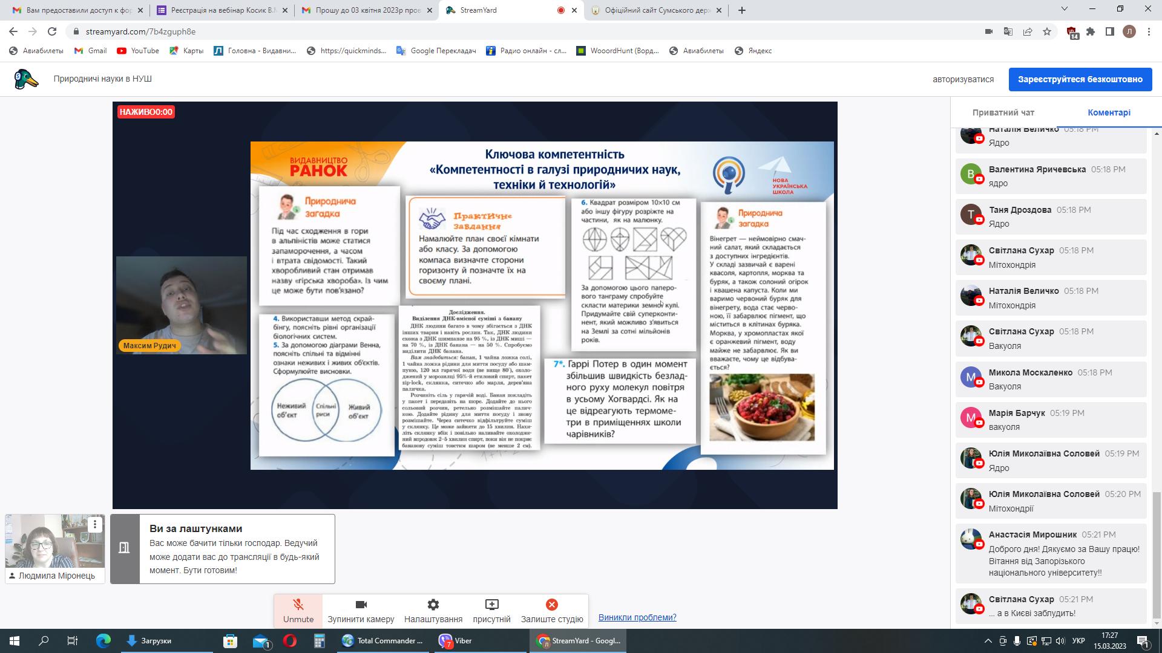The image size is (1162, 653).
Task: Open three-dot menu on Людмила Міронець thumbnail
Action: 95,524
